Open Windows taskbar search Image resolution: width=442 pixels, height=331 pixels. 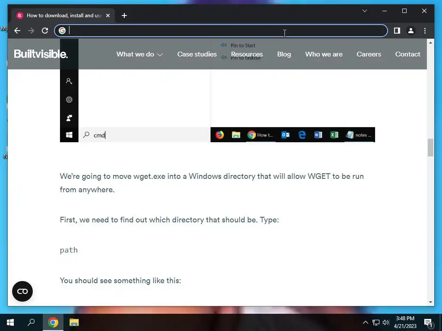pos(31,322)
